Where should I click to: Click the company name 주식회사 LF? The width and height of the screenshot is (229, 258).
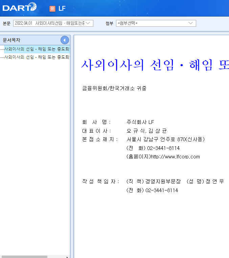coord(140,122)
